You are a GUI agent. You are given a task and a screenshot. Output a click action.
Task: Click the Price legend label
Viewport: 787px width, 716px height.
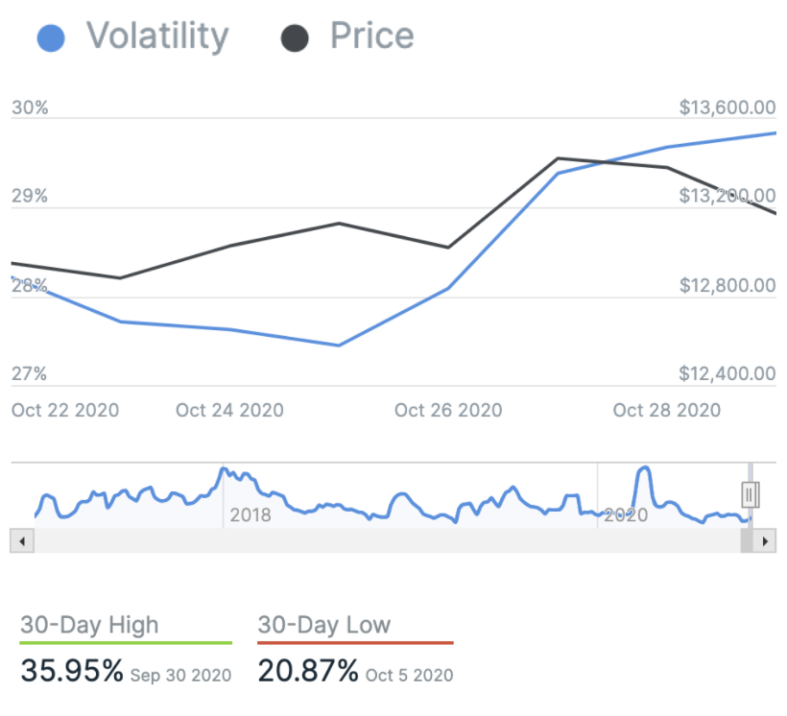click(x=371, y=36)
